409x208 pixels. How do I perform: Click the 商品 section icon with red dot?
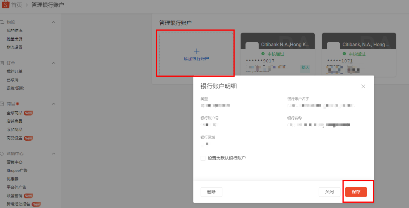(3, 103)
